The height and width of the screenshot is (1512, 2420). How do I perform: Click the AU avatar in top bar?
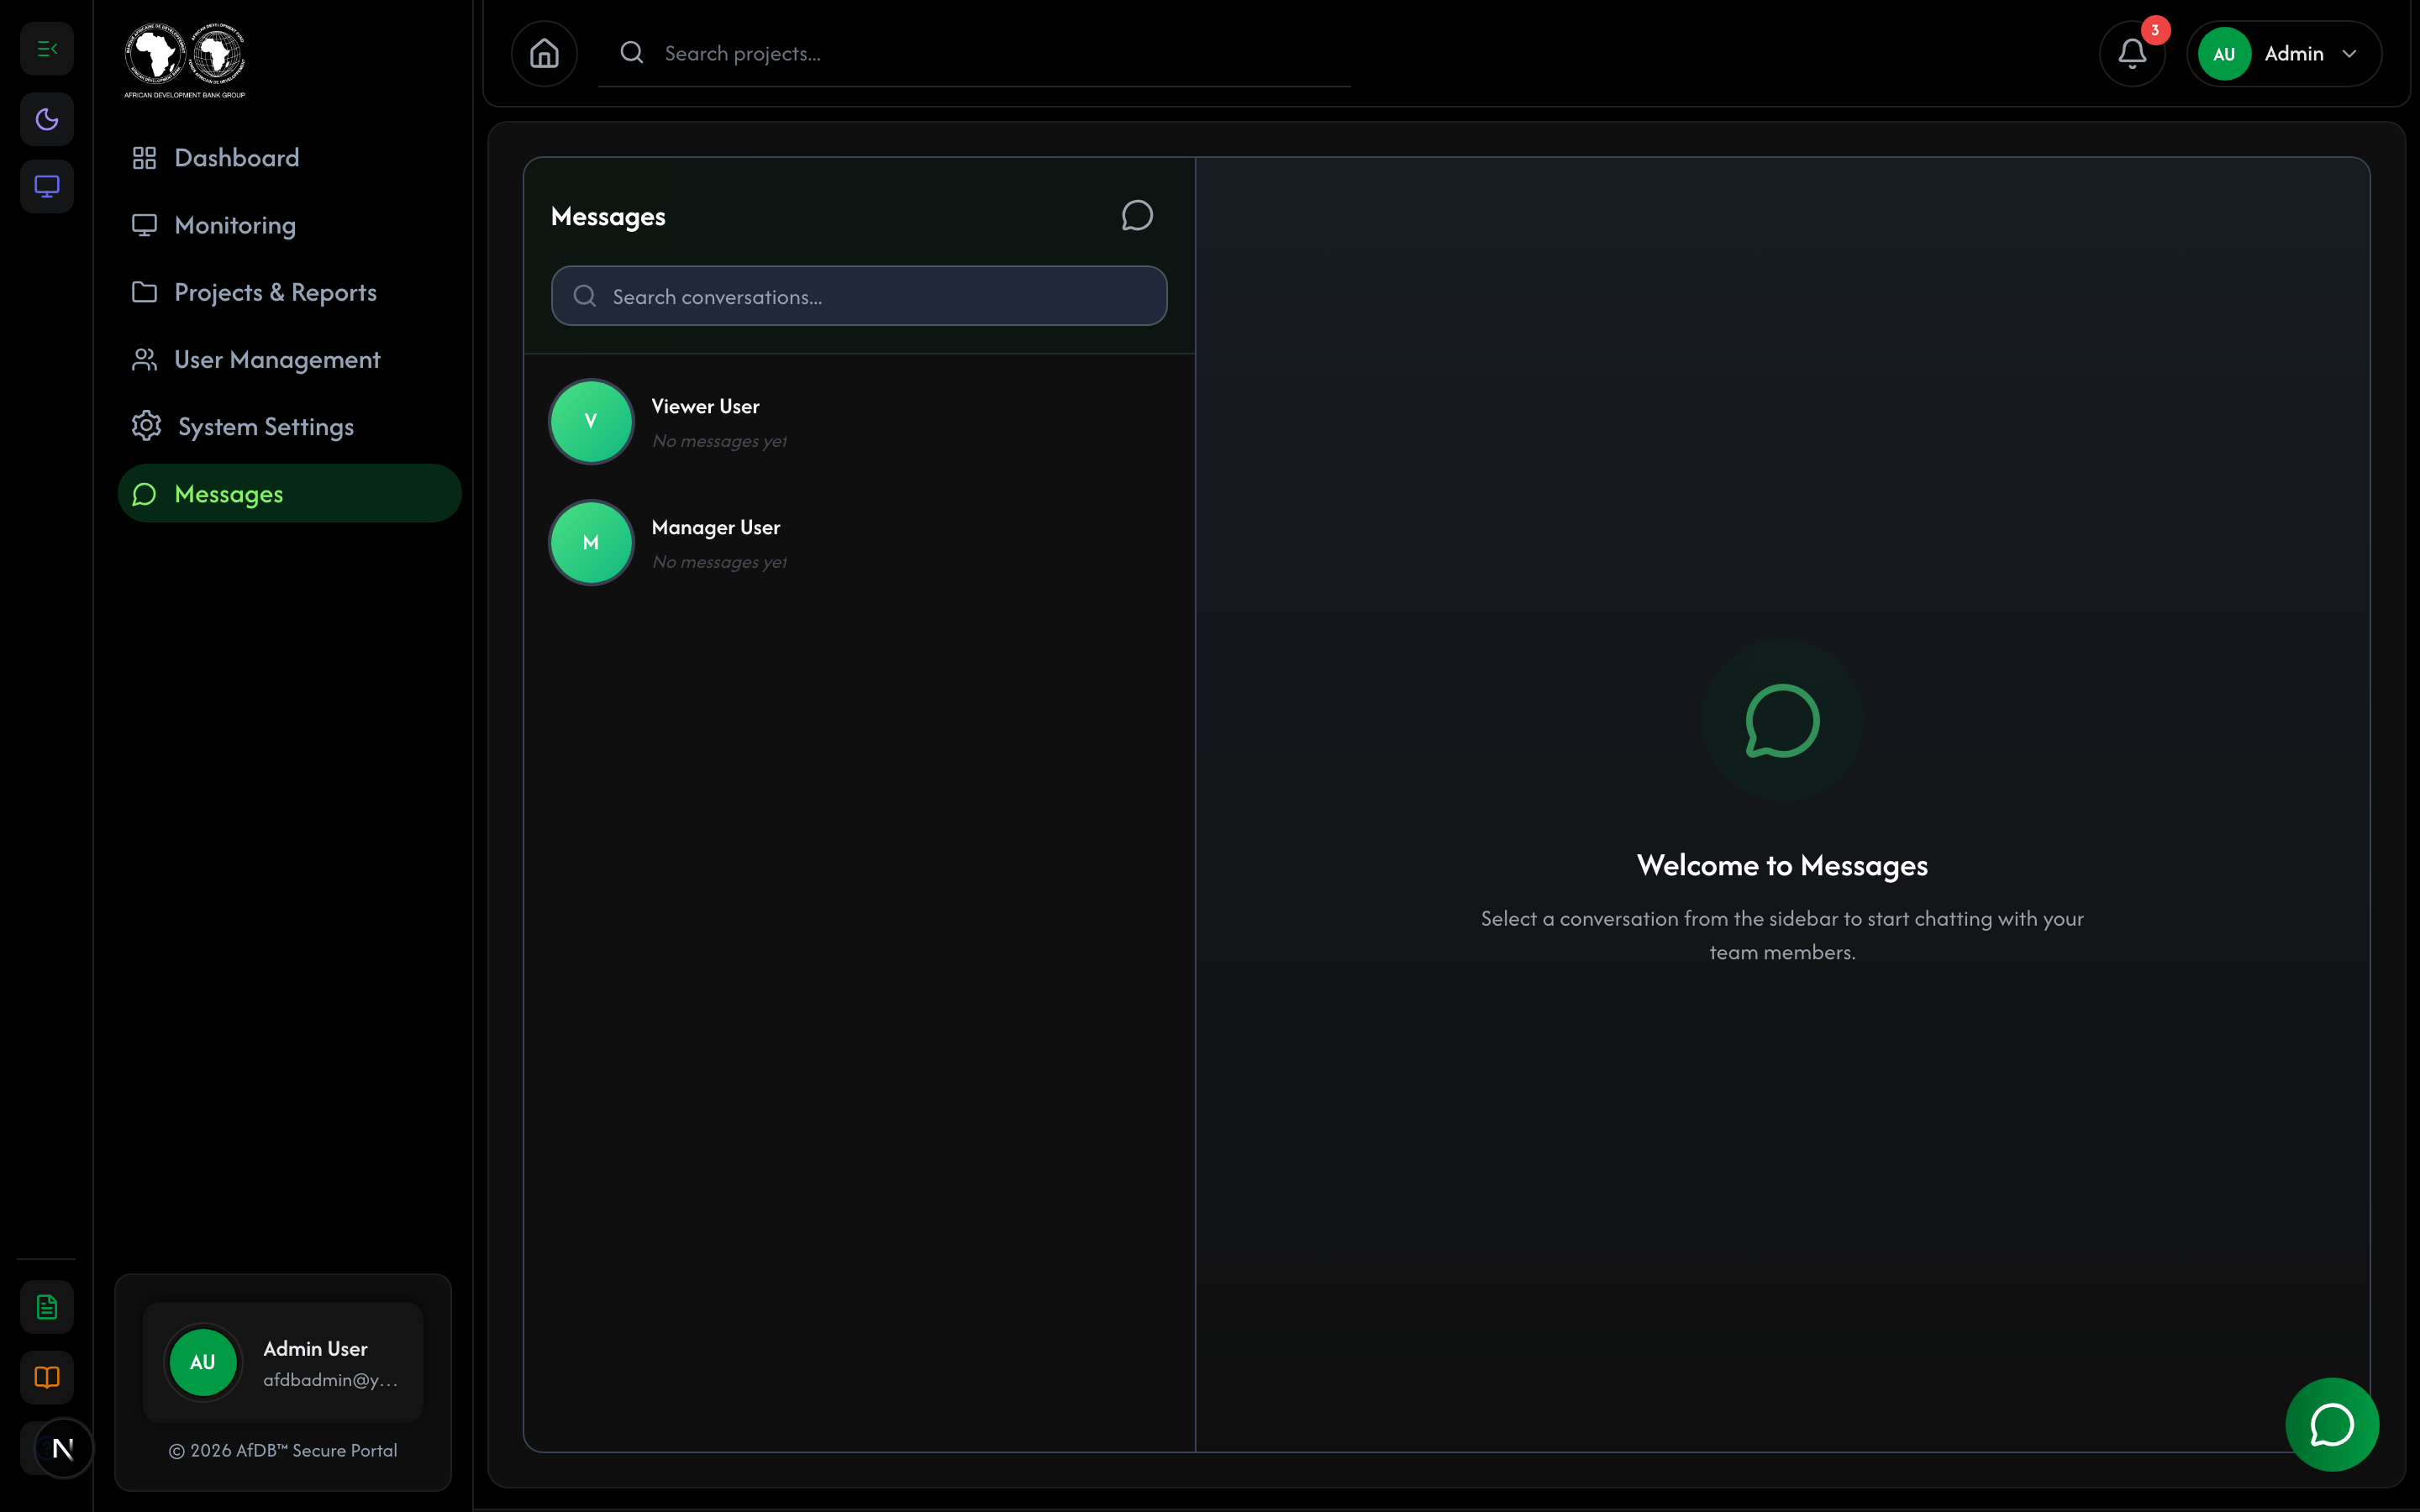pos(2224,54)
